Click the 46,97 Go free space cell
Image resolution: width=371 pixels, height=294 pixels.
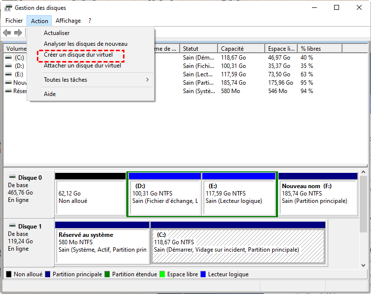279,58
